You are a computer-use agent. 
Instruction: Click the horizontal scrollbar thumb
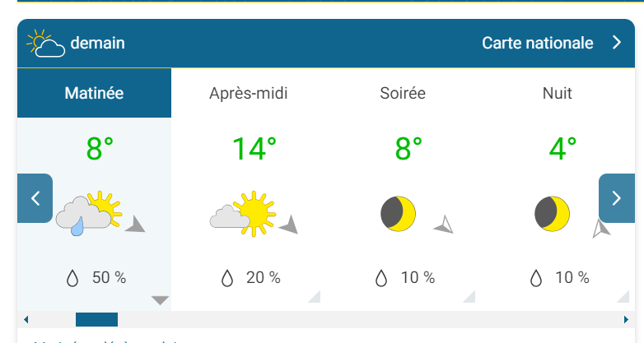(x=96, y=319)
